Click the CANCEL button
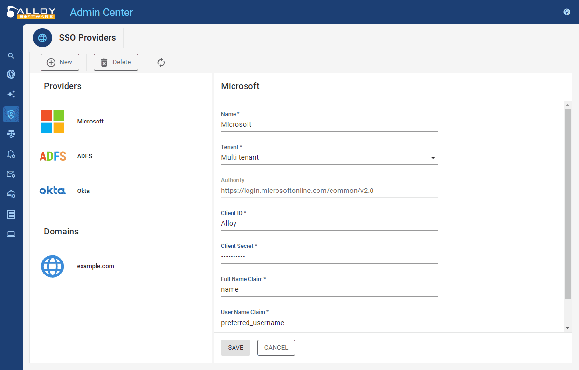Image resolution: width=579 pixels, height=370 pixels. [276, 348]
